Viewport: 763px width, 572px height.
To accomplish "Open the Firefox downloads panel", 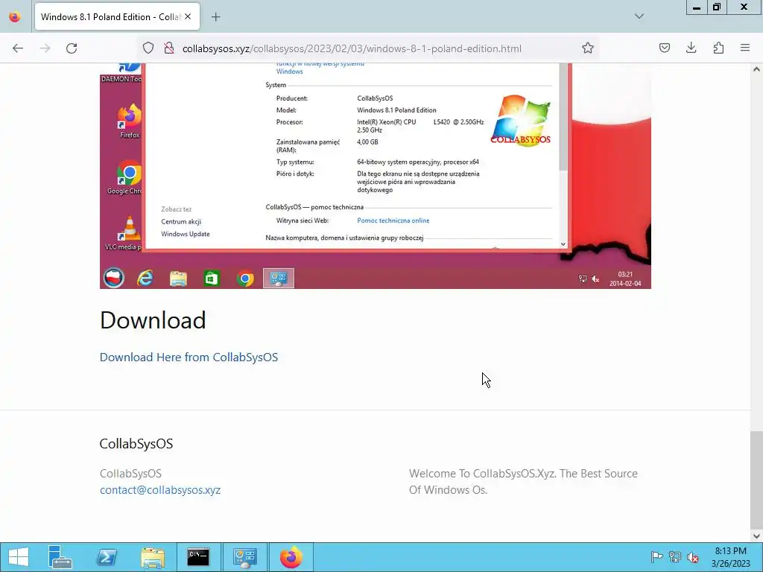I will (691, 48).
